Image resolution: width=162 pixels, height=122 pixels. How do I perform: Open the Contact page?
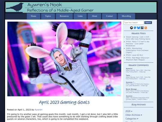click(x=109, y=16)
